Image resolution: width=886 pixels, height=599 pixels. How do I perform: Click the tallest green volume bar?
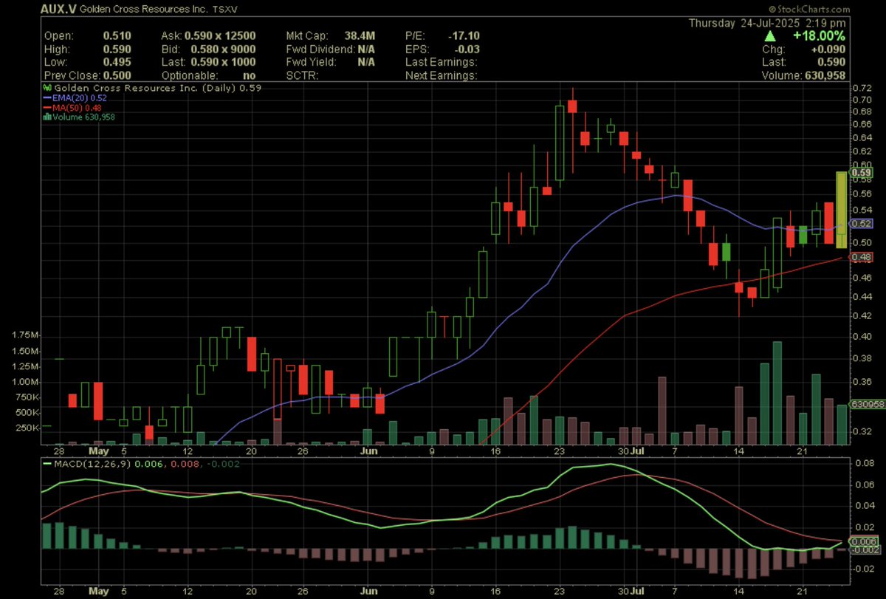tap(777, 393)
